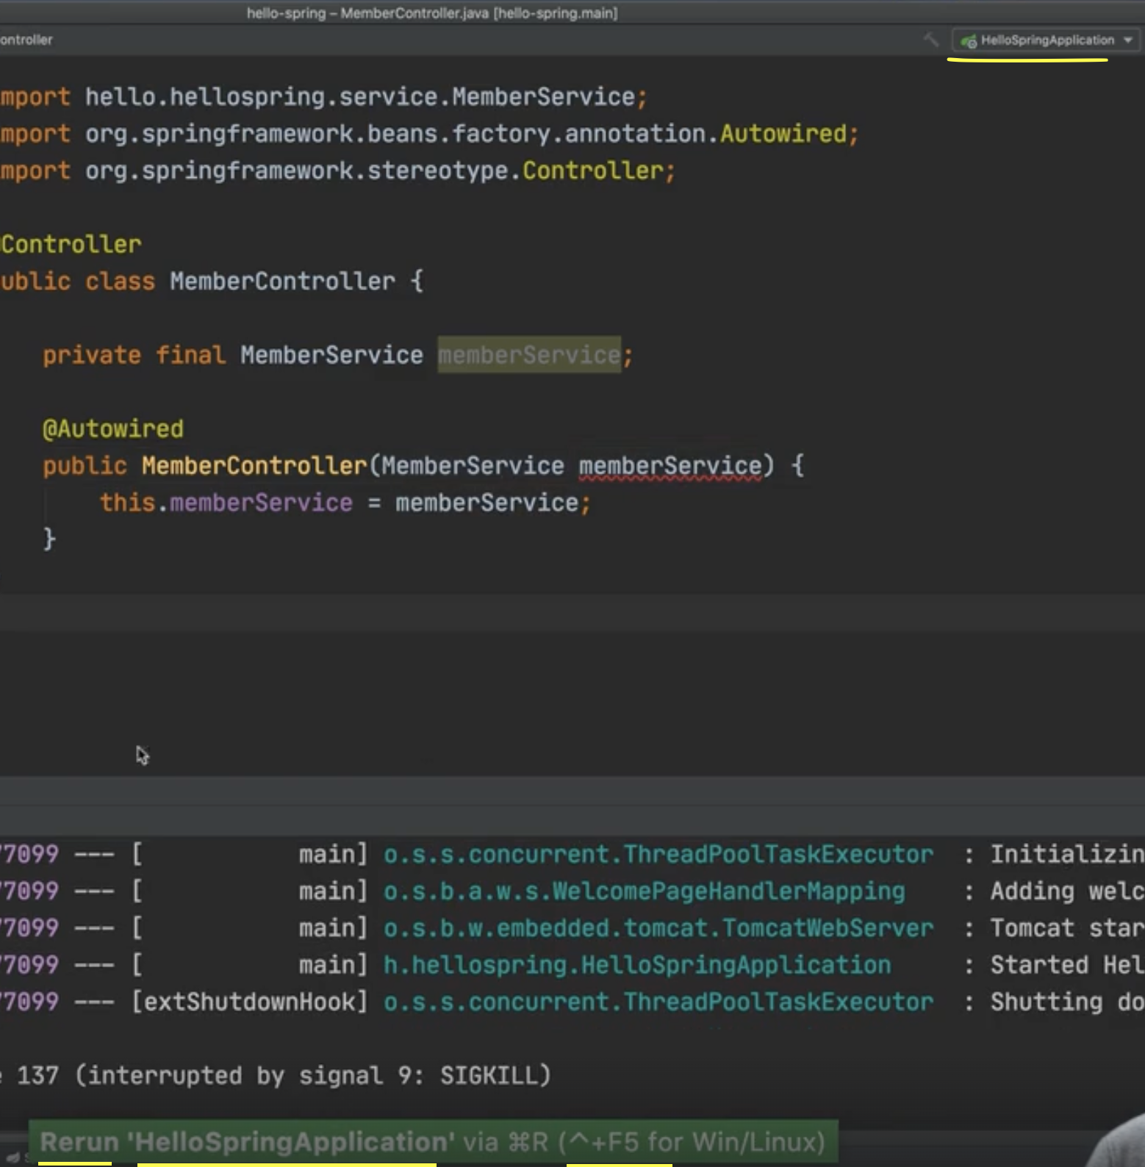Click the 'Started Hel' console message
This screenshot has width=1145, height=1167.
click(1067, 965)
